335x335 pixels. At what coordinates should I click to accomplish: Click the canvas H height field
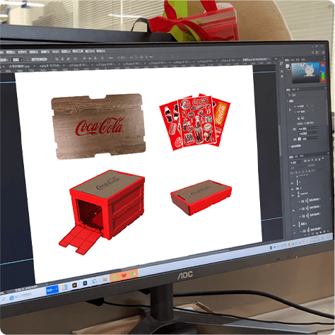click(301, 112)
